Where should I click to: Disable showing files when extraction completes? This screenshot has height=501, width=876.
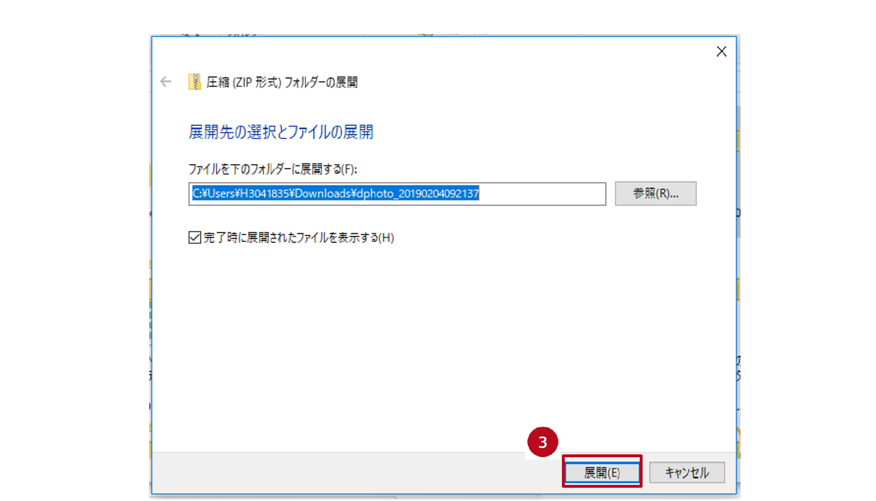pos(194,237)
